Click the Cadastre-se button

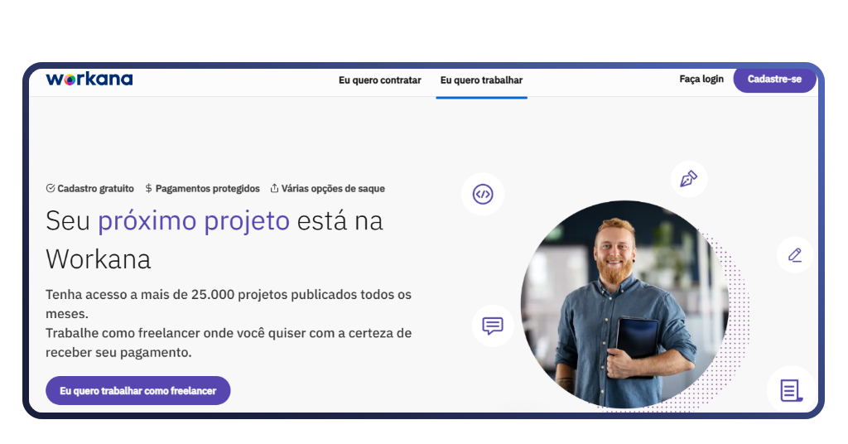[774, 79]
